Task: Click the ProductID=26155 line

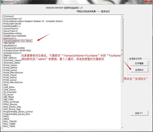Action: tap(12, 24)
